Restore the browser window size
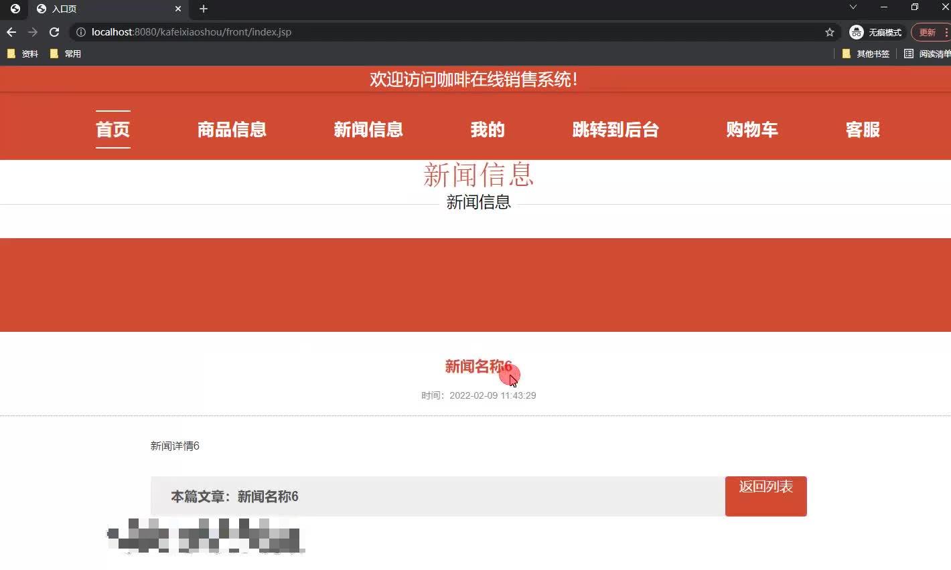Image resolution: width=951 pixels, height=570 pixels. tap(915, 7)
